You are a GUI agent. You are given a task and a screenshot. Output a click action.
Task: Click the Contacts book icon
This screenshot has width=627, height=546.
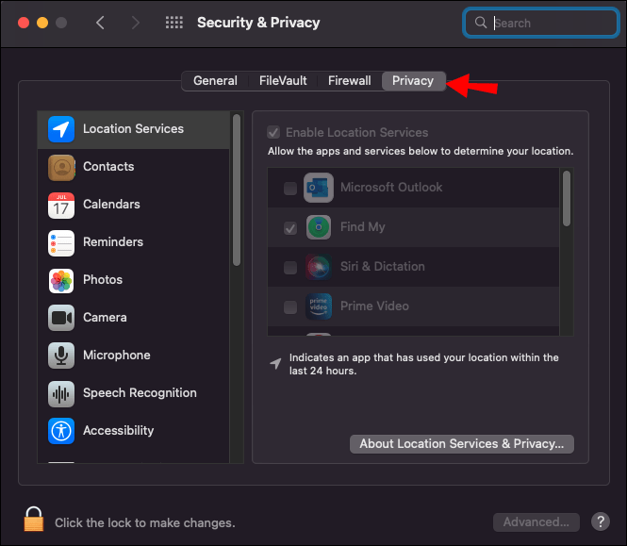pyautogui.click(x=61, y=167)
